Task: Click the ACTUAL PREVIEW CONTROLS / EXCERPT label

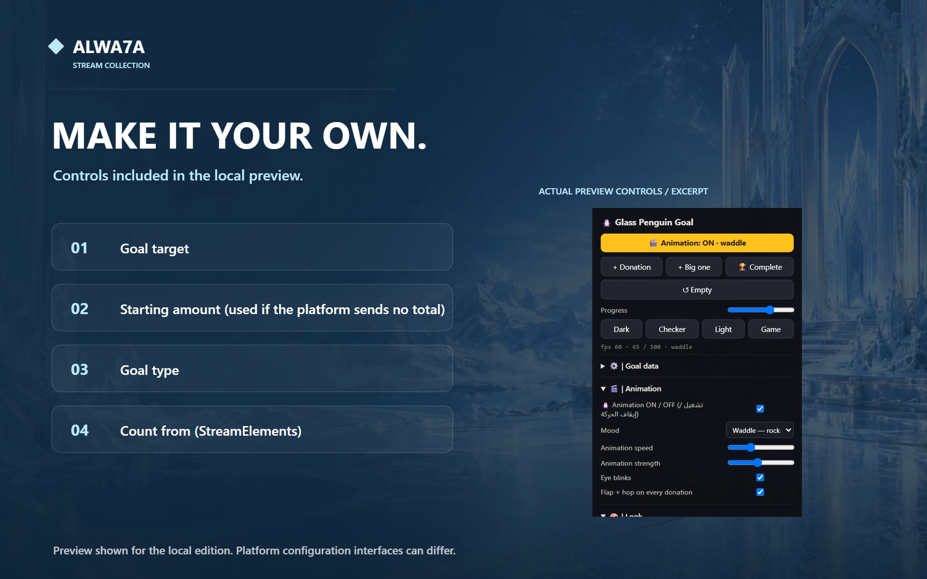Action: point(623,192)
